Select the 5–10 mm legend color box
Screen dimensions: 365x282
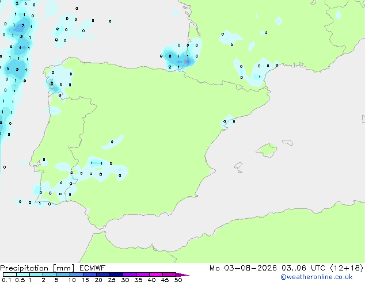[x=63, y=275]
